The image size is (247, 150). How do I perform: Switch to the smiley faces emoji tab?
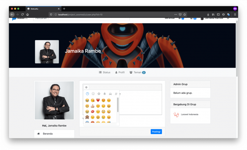coord(93,94)
